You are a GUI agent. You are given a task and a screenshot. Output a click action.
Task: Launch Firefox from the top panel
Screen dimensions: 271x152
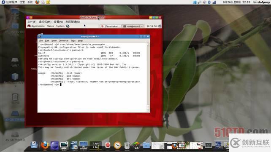click(x=37, y=2)
